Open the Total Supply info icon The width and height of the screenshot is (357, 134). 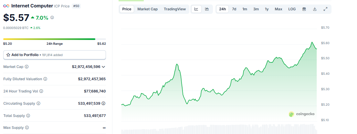(28, 116)
